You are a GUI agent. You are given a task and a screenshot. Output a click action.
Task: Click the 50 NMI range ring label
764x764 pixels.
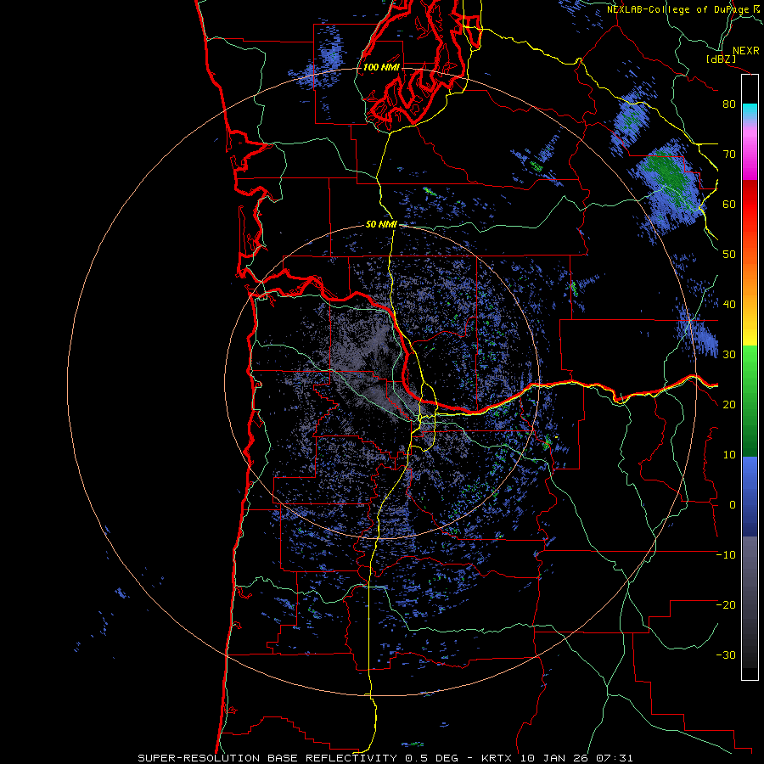381,224
